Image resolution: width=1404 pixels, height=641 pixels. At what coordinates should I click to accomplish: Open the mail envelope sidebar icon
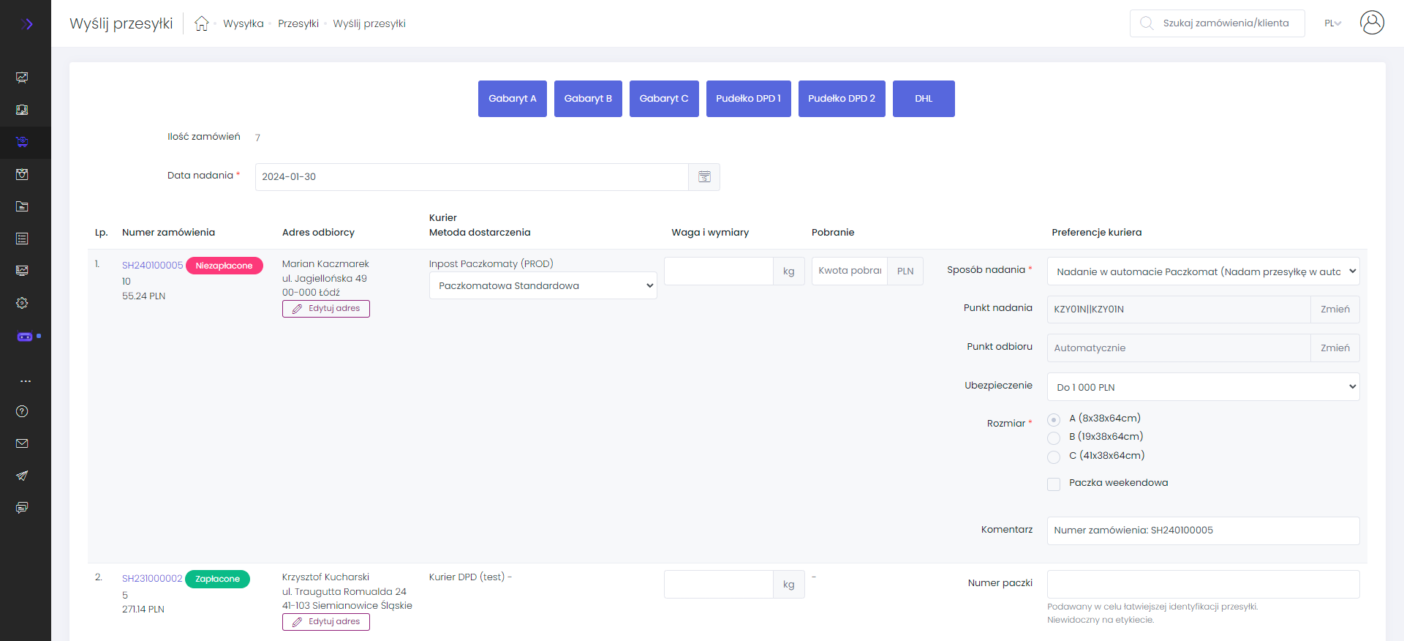point(22,443)
